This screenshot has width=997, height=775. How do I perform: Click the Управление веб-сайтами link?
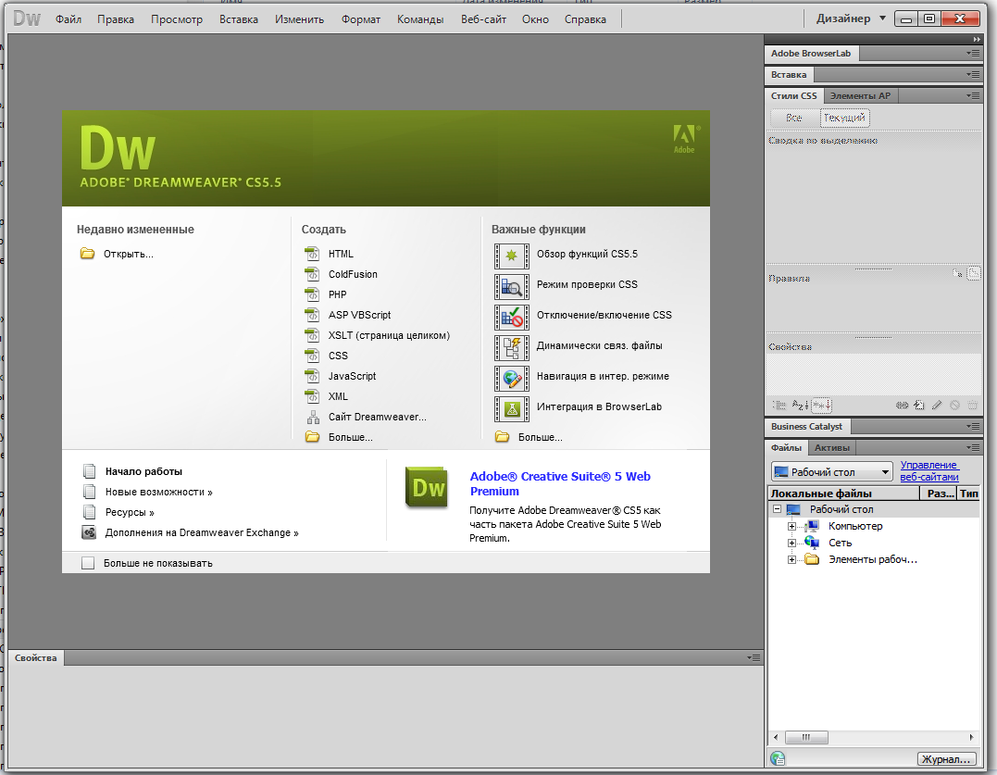click(x=929, y=471)
